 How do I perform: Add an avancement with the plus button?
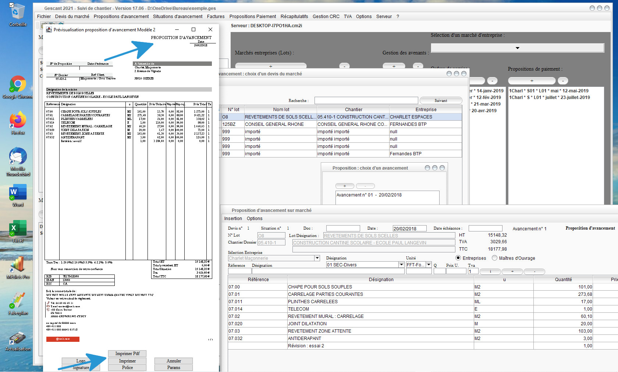(345, 186)
